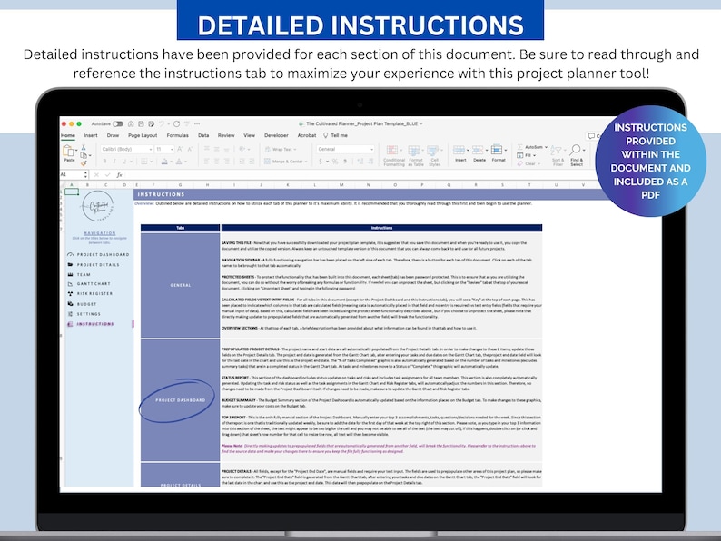This screenshot has height=541, width=721.
Task: Open the more options ellipsis in title bar
Action: 197,124
